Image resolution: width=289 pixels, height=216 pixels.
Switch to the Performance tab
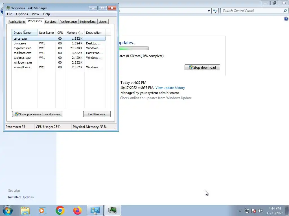(68, 22)
